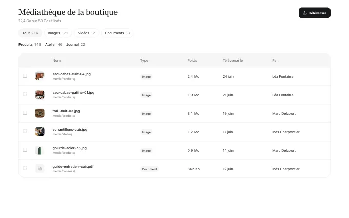Image resolution: width=349 pixels, height=218 pixels.
Task: Click file name guide-entretien-cuir.pdf
Action: [x=73, y=166]
